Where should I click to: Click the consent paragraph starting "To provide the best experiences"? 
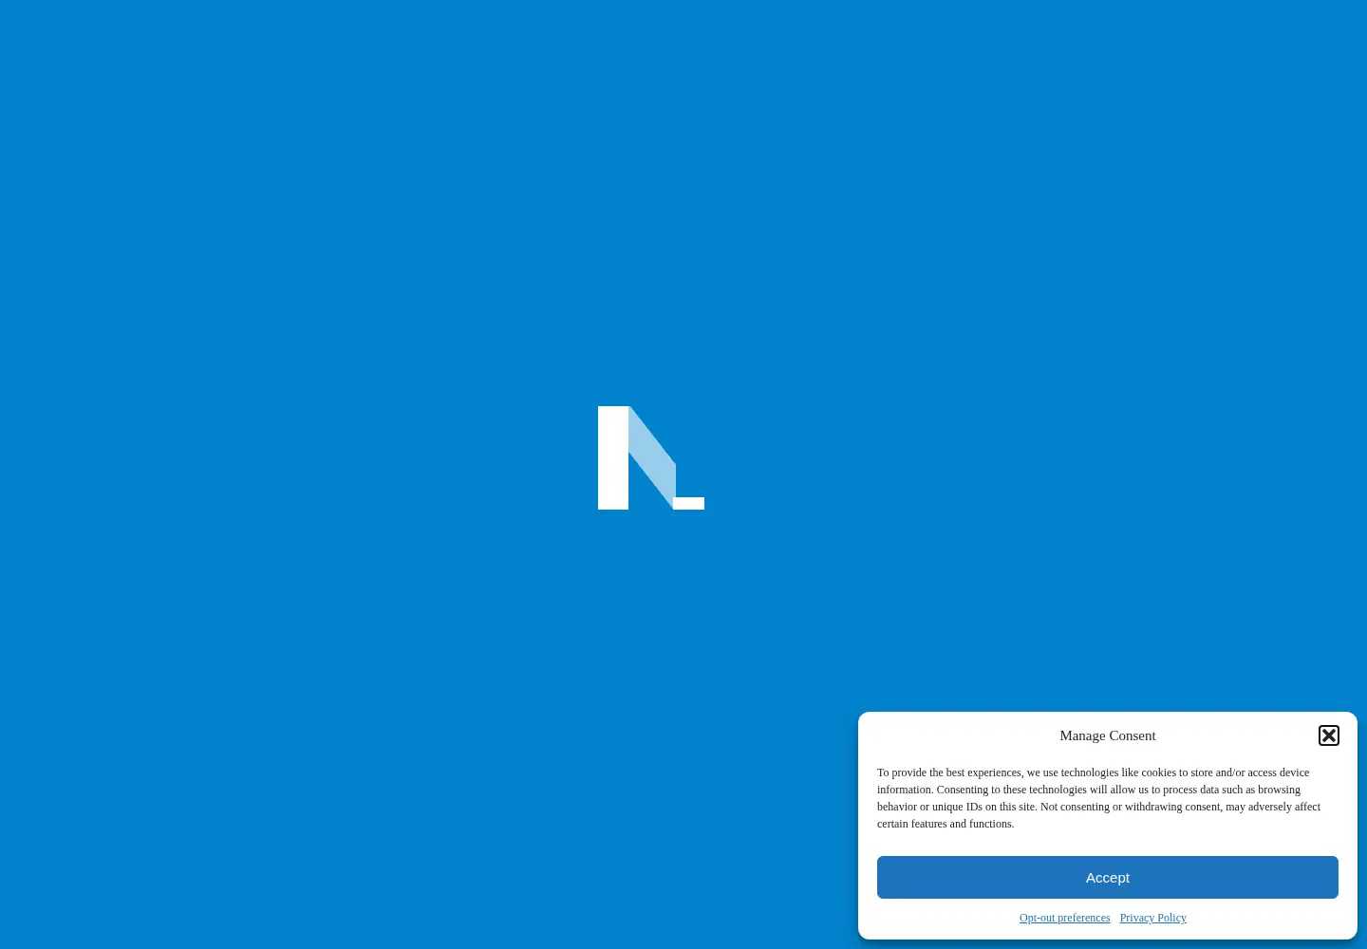1099,798
